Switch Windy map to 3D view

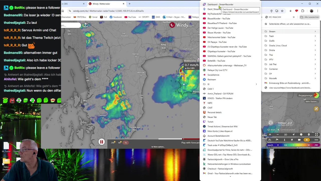point(285,134)
